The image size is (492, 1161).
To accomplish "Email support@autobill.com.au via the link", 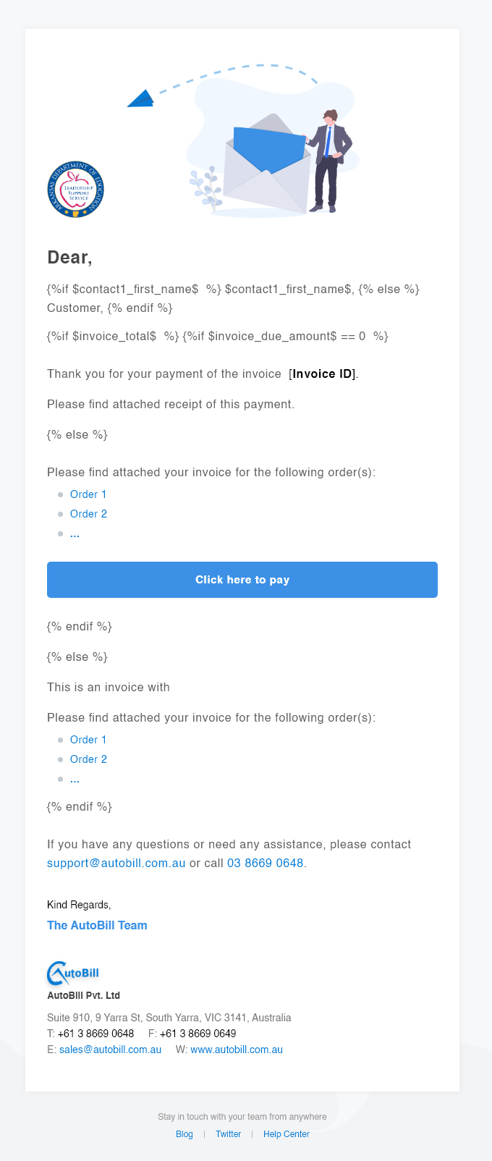I will [116, 864].
